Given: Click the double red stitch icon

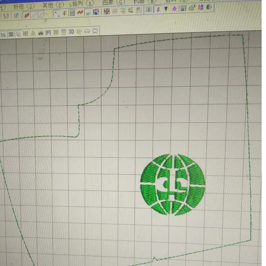Looking at the screenshot, I should [x=80, y=12].
